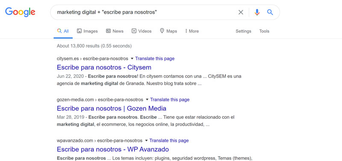Image resolution: width=342 pixels, height=161 pixels.
Task: Open 'Escribe para nosotros - WP Avanzado' result
Action: coord(113,149)
